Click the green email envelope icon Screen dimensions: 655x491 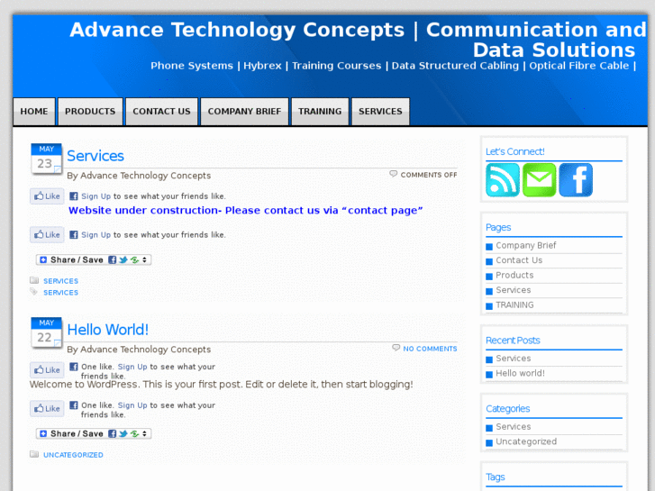540,180
